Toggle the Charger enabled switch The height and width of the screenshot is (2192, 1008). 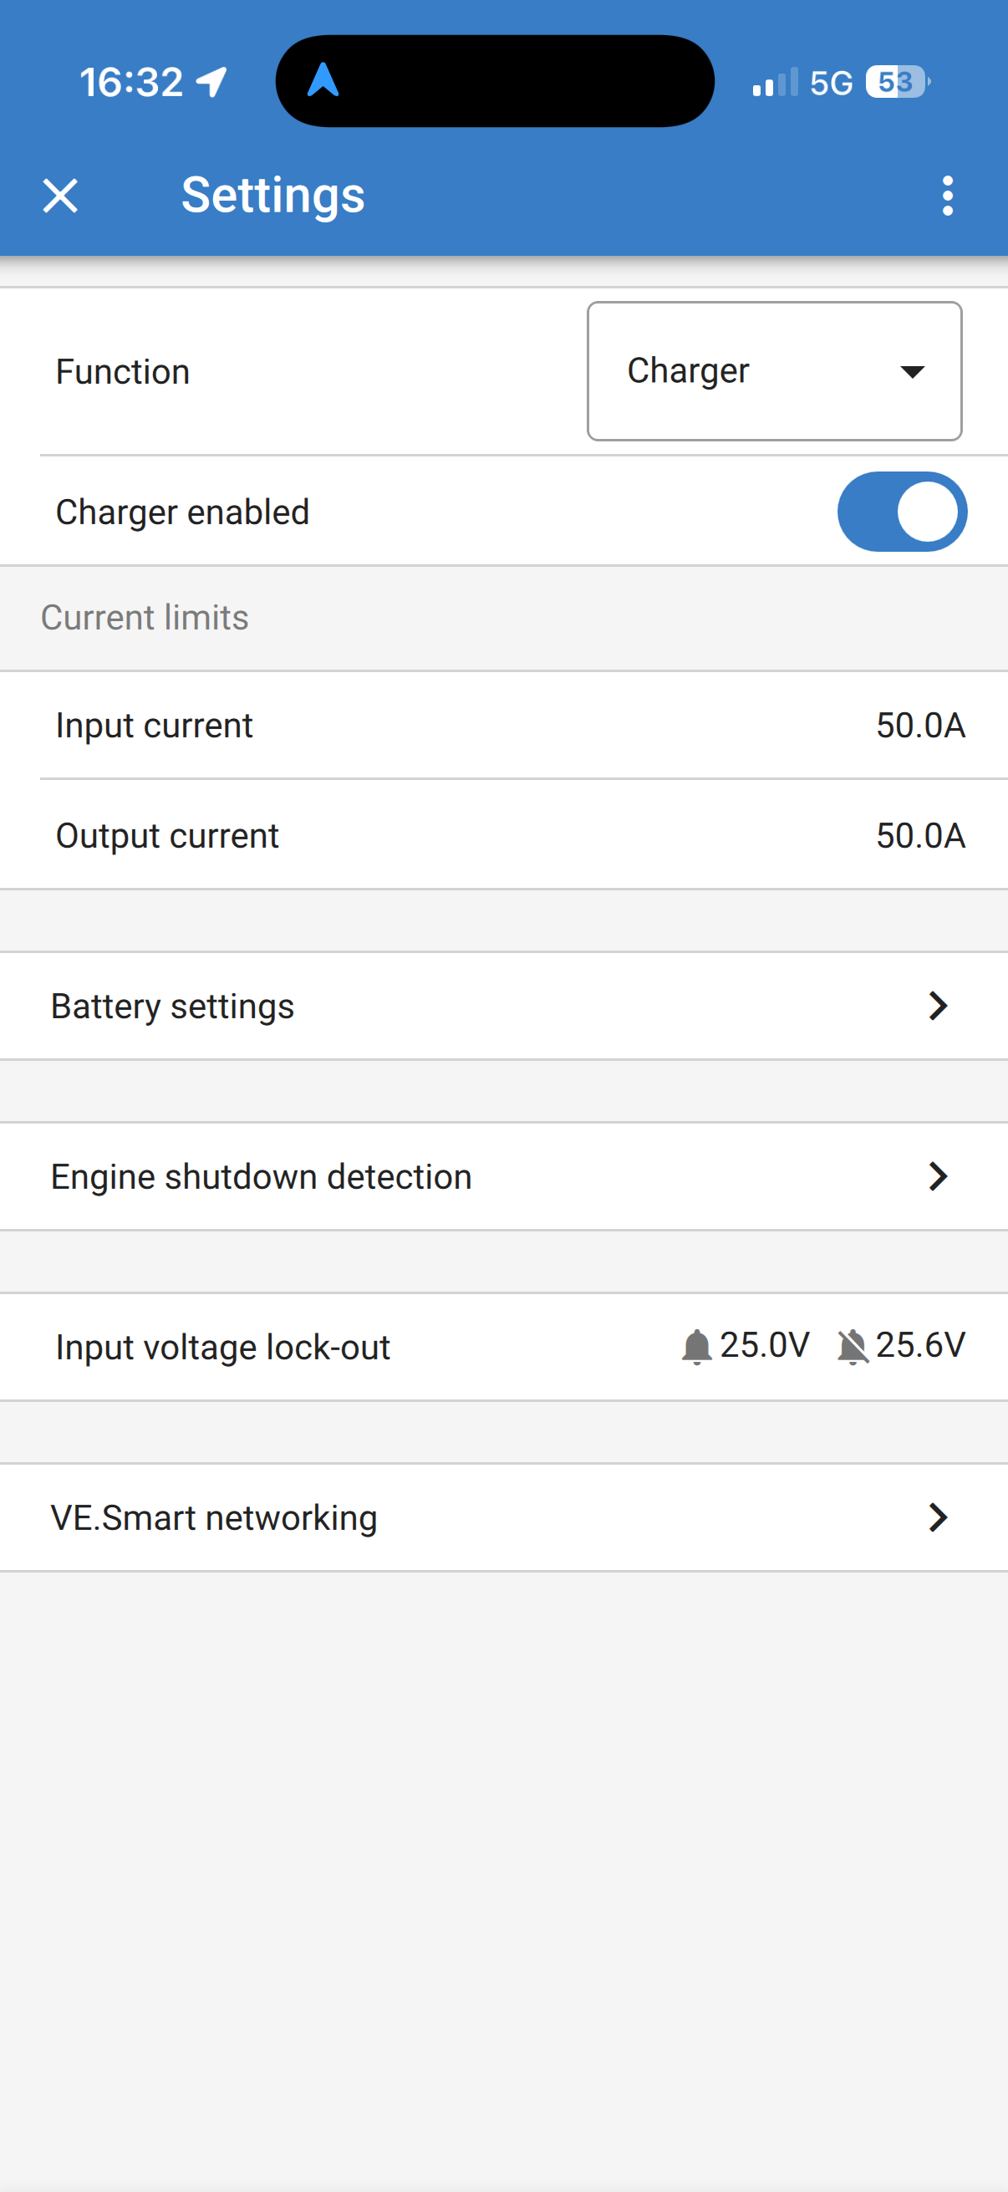click(x=902, y=512)
